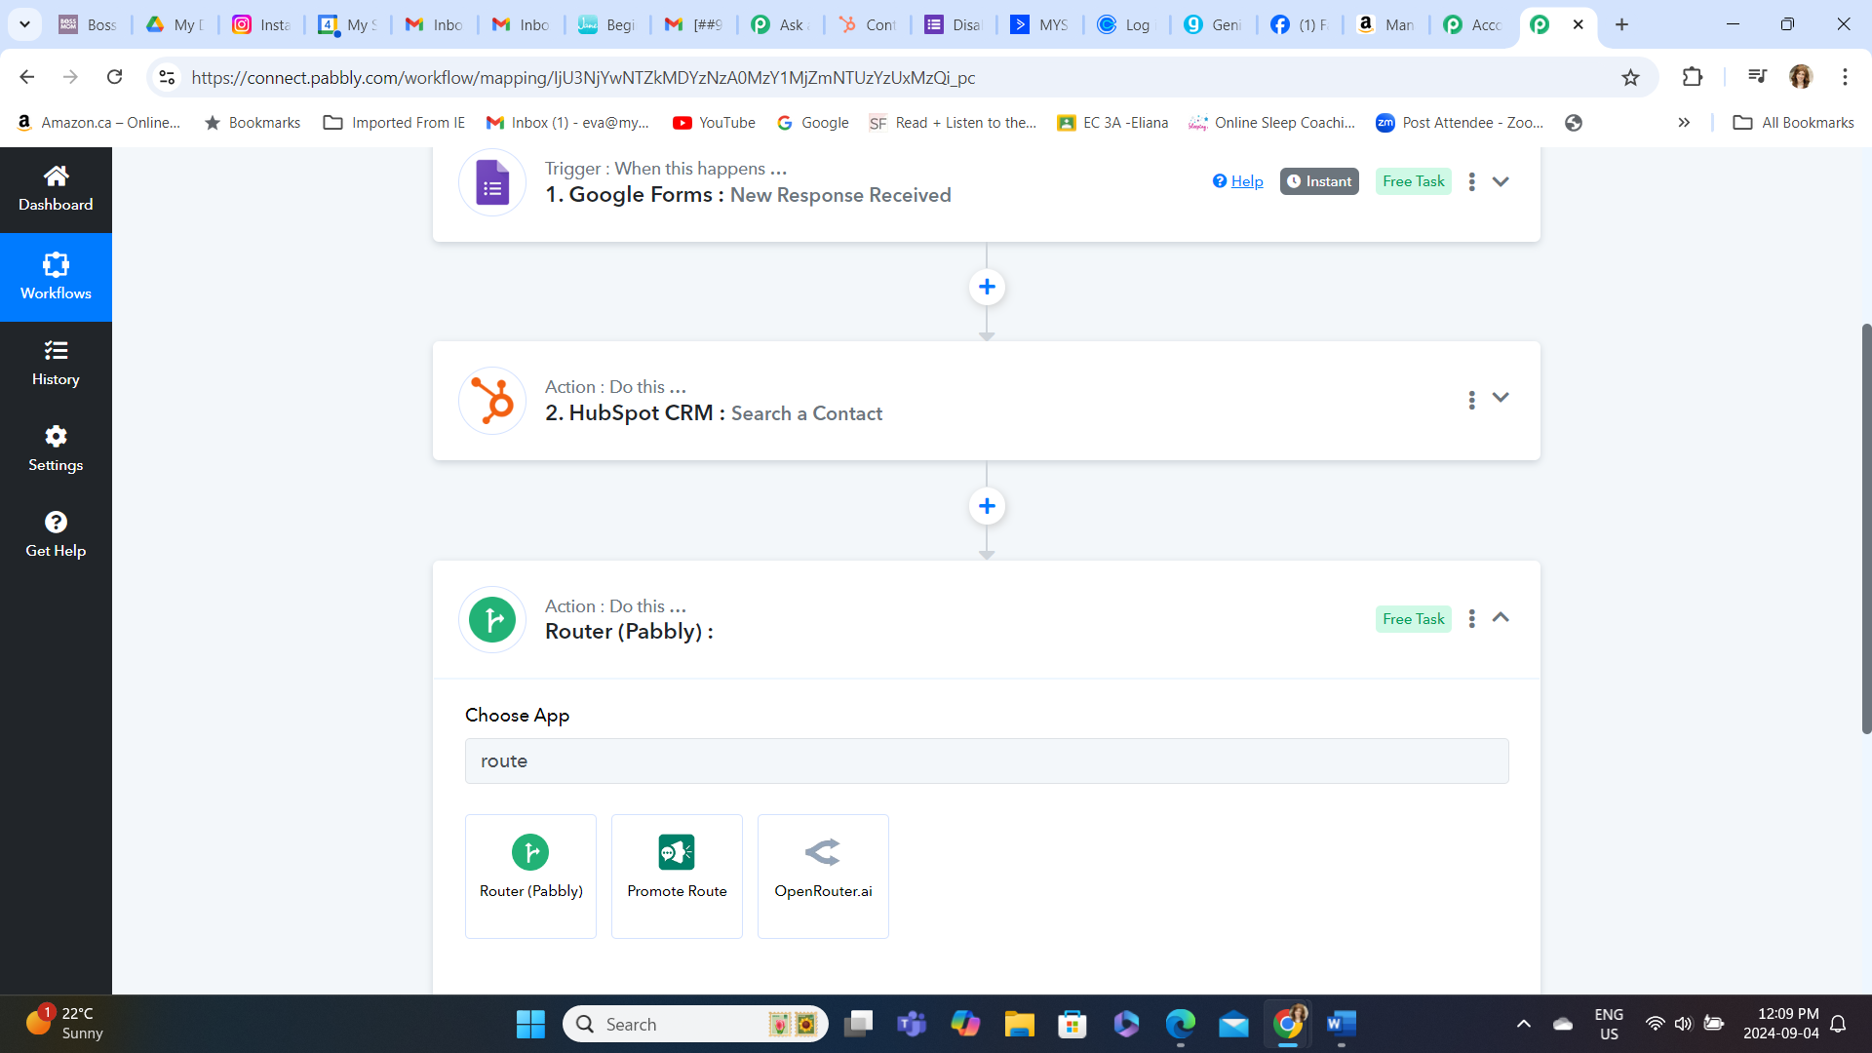The width and height of the screenshot is (1872, 1053).
Task: Open History in the sidebar
Action: [56, 363]
